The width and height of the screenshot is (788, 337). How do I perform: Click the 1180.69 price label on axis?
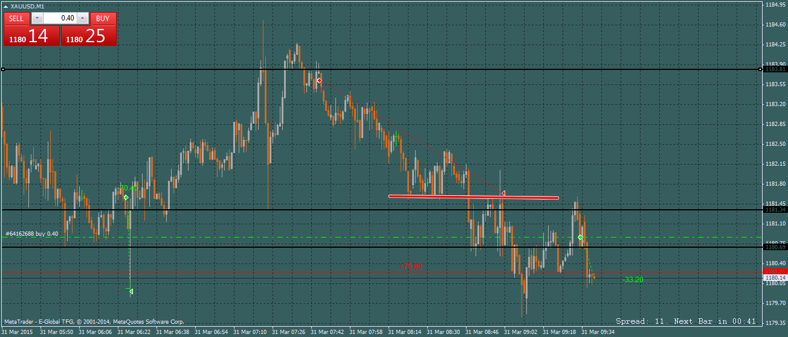click(x=775, y=247)
